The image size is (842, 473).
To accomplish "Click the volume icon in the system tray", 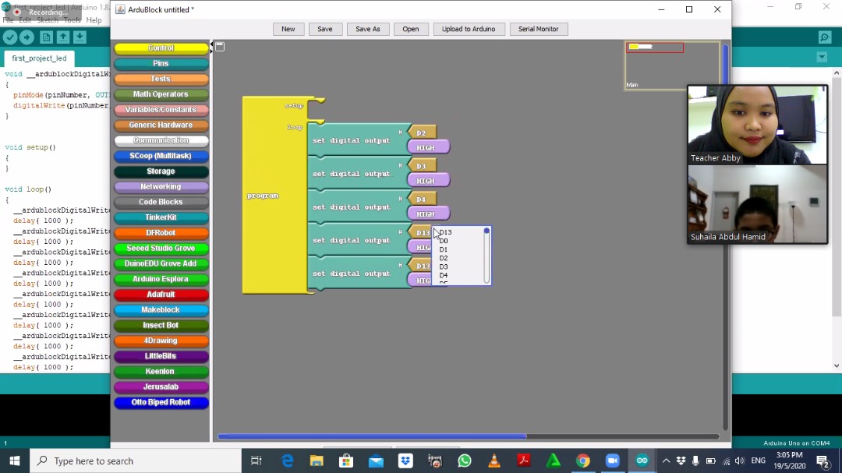I will pyautogui.click(x=740, y=461).
